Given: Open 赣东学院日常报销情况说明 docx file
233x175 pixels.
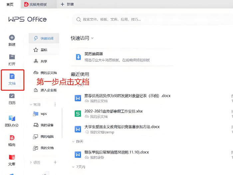Looking at the screenshot, I should click(x=116, y=152).
